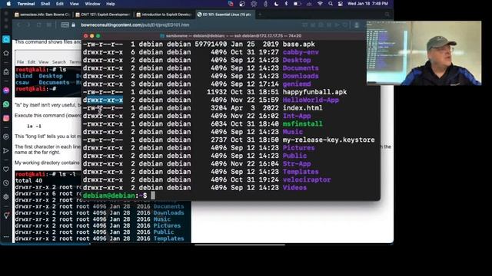Open settings gear in the browser sidebar
The width and height of the screenshot is (492, 276).
coord(6,197)
